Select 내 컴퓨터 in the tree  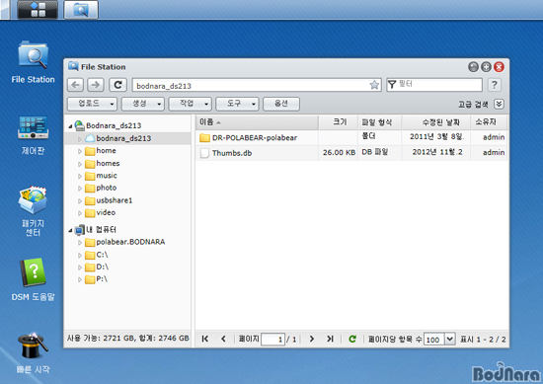[101, 230]
